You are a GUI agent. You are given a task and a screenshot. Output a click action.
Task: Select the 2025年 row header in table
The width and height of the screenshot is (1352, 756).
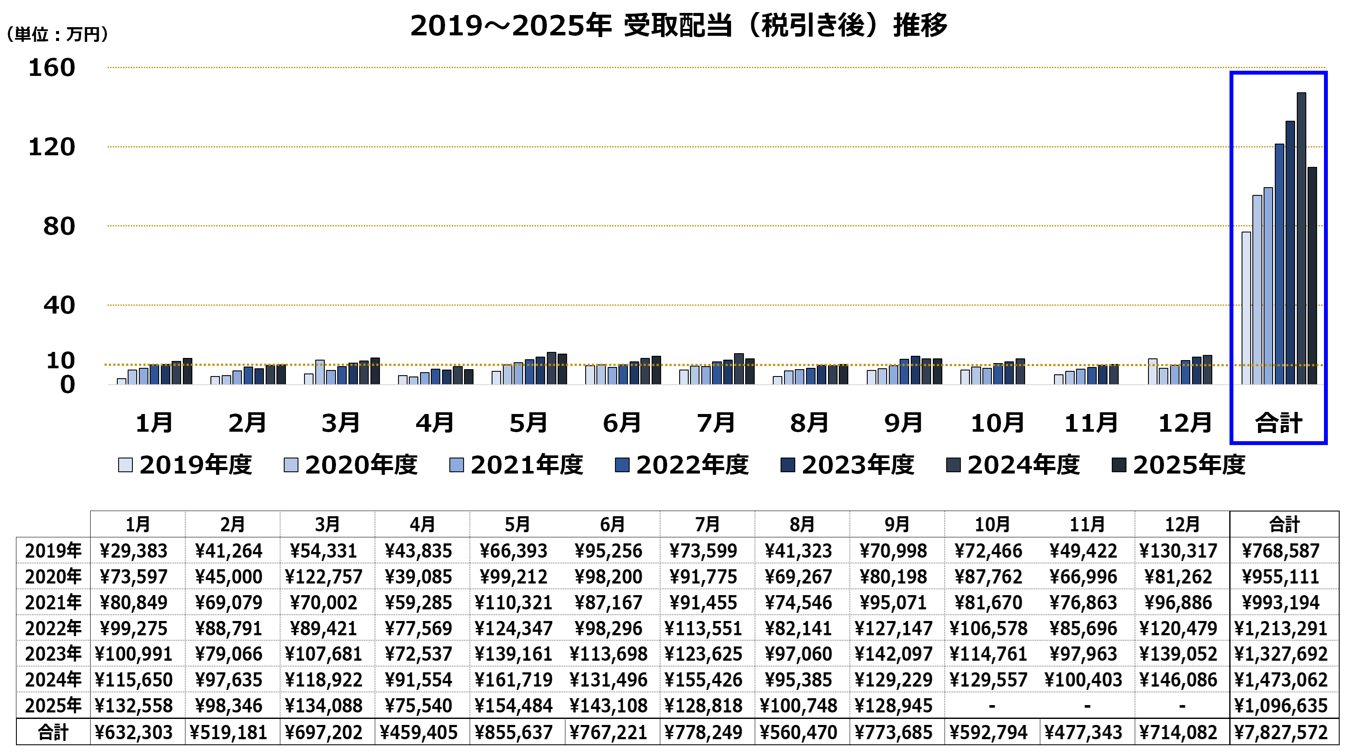coord(53,706)
